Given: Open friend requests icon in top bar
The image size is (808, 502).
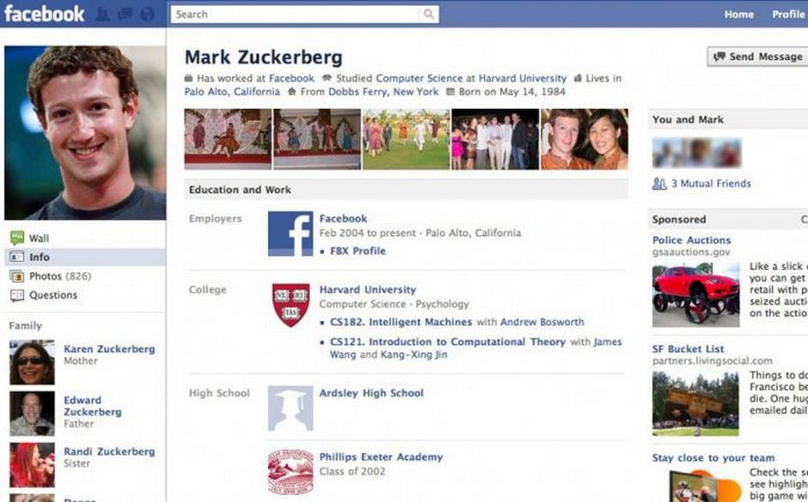Looking at the screenshot, I should (x=102, y=14).
